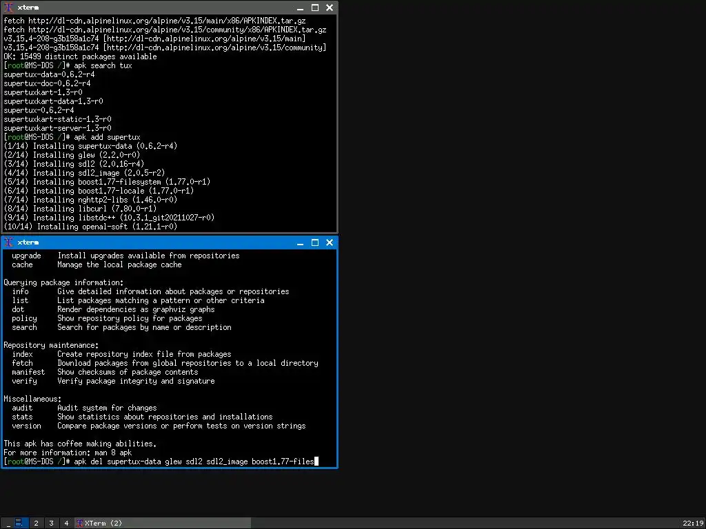The height and width of the screenshot is (529, 706).
Task: Click 'OK: 15499 distinct packages available' line
Action: coord(80,56)
